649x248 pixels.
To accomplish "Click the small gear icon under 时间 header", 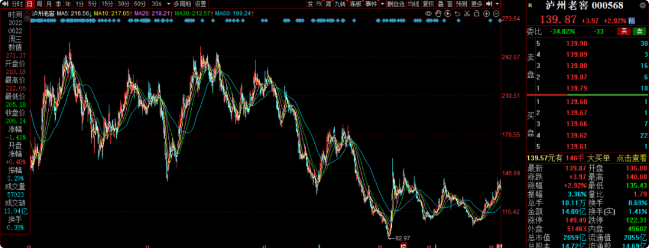I will click(27, 17).
